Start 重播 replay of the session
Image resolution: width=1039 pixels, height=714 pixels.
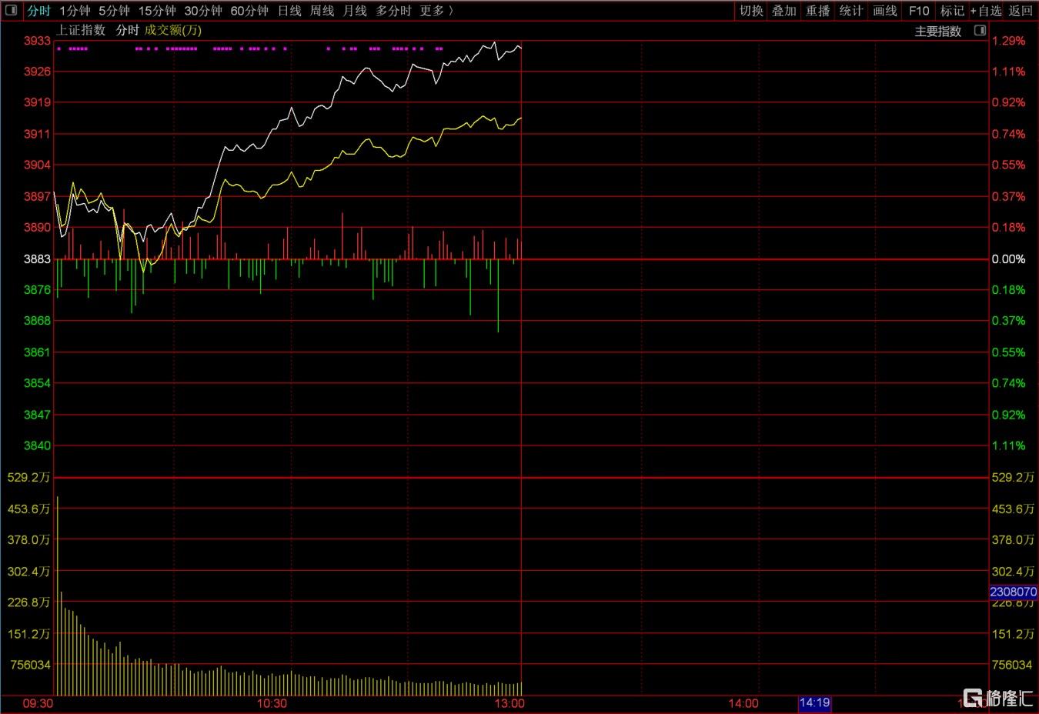(x=817, y=11)
